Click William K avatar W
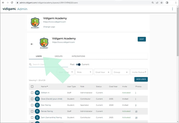Screen dimensions: 179x123 37,93
